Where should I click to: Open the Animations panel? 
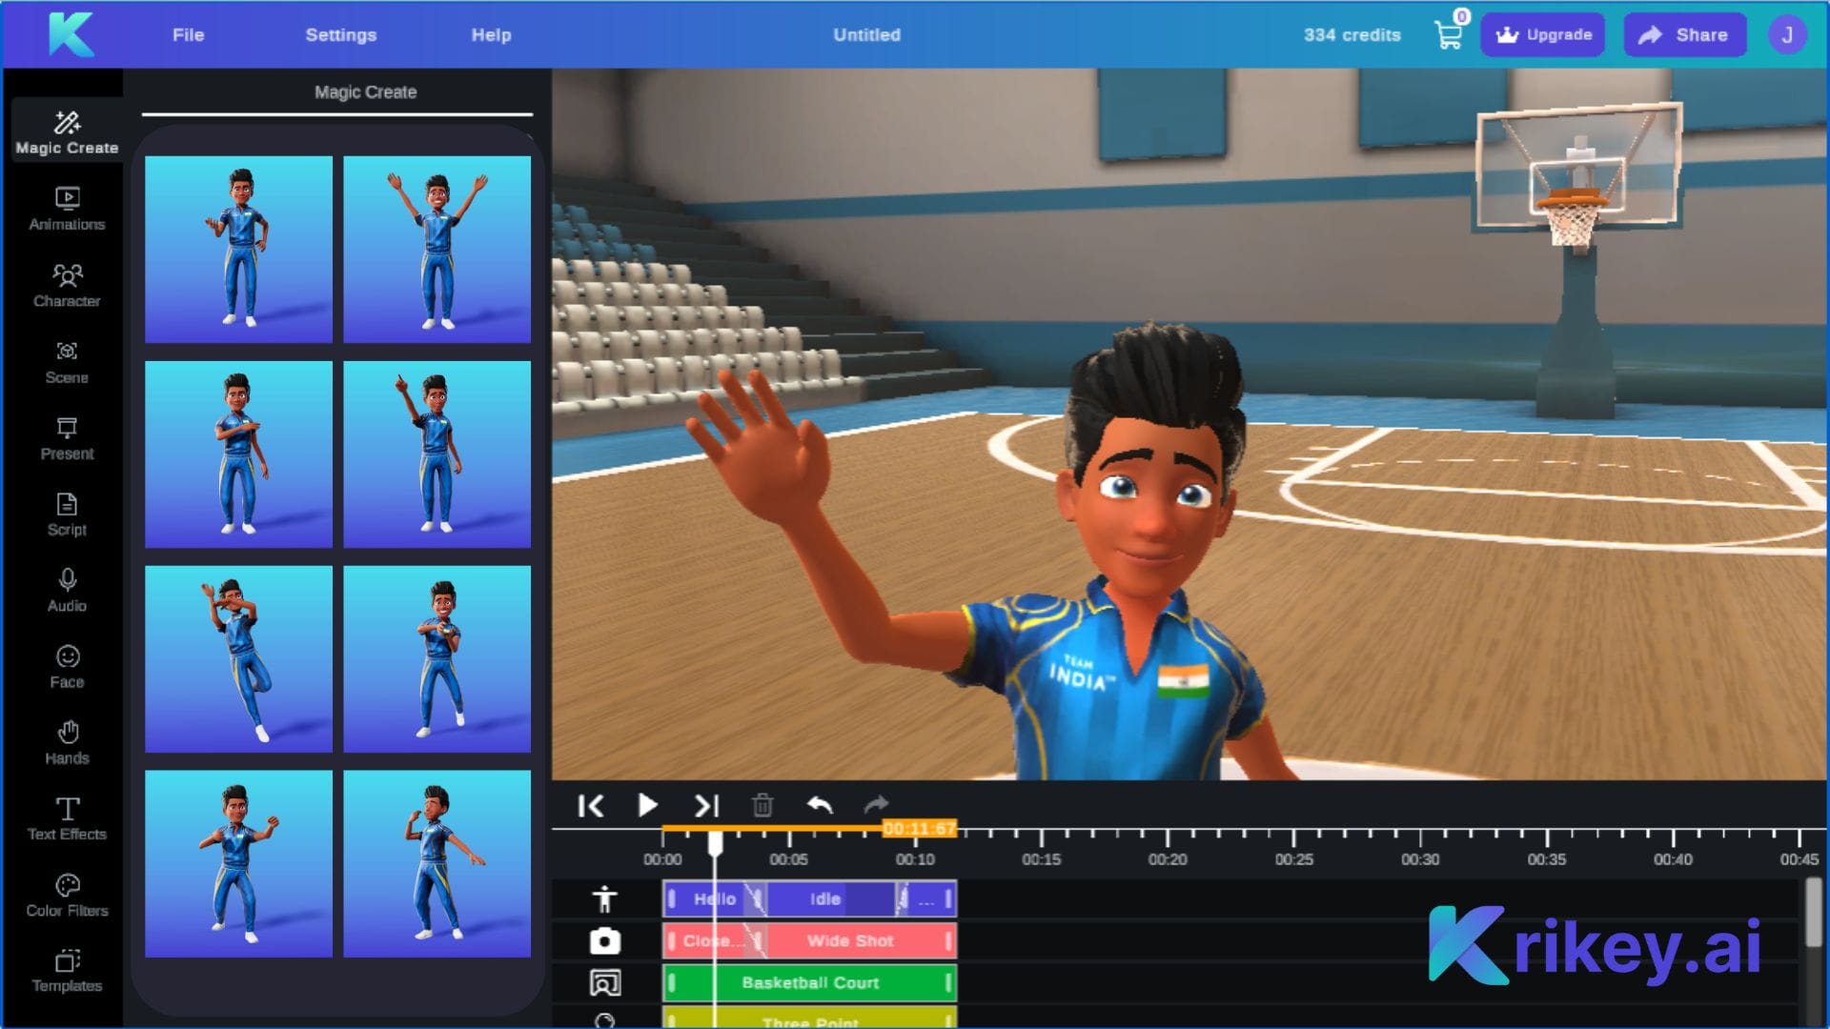pos(67,210)
